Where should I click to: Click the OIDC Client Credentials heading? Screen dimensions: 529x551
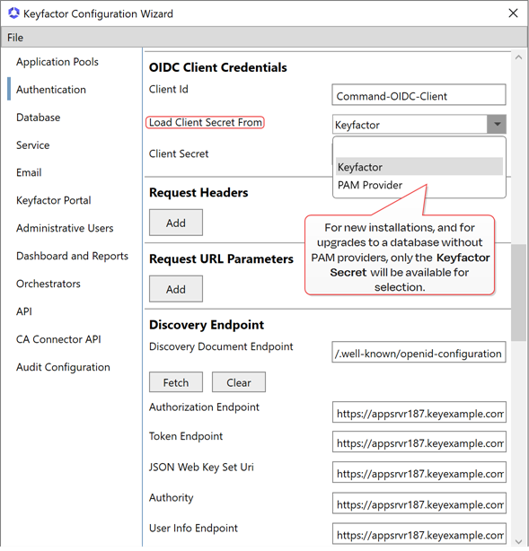click(217, 67)
